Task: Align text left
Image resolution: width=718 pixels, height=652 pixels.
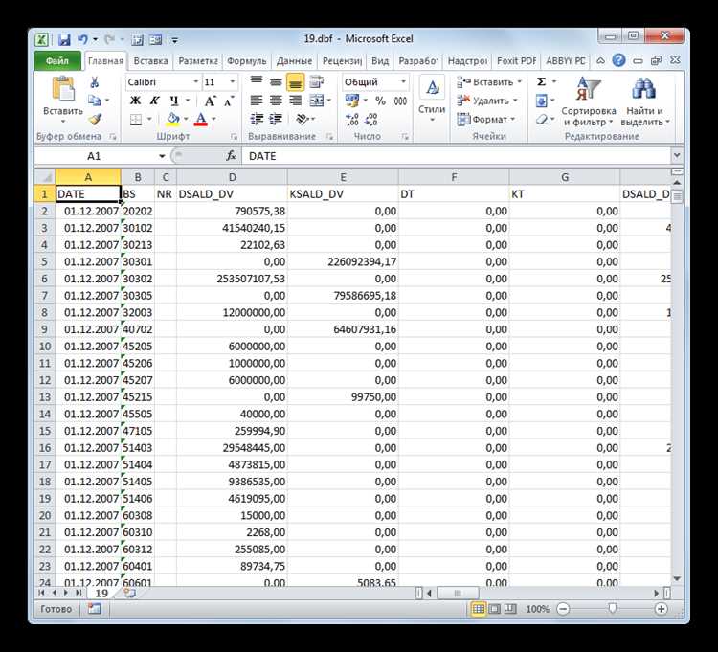Action: 256,101
